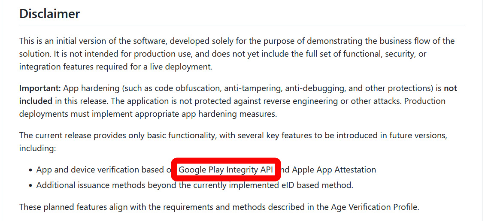The image size is (485, 221).
Task: Click the second bullet point marker
Action: [x=30, y=186]
